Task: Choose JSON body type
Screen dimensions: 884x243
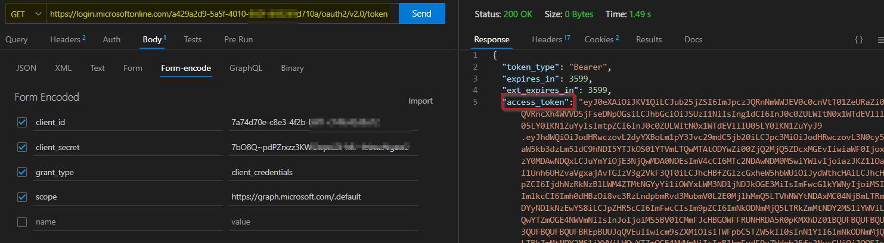Action: click(x=26, y=68)
